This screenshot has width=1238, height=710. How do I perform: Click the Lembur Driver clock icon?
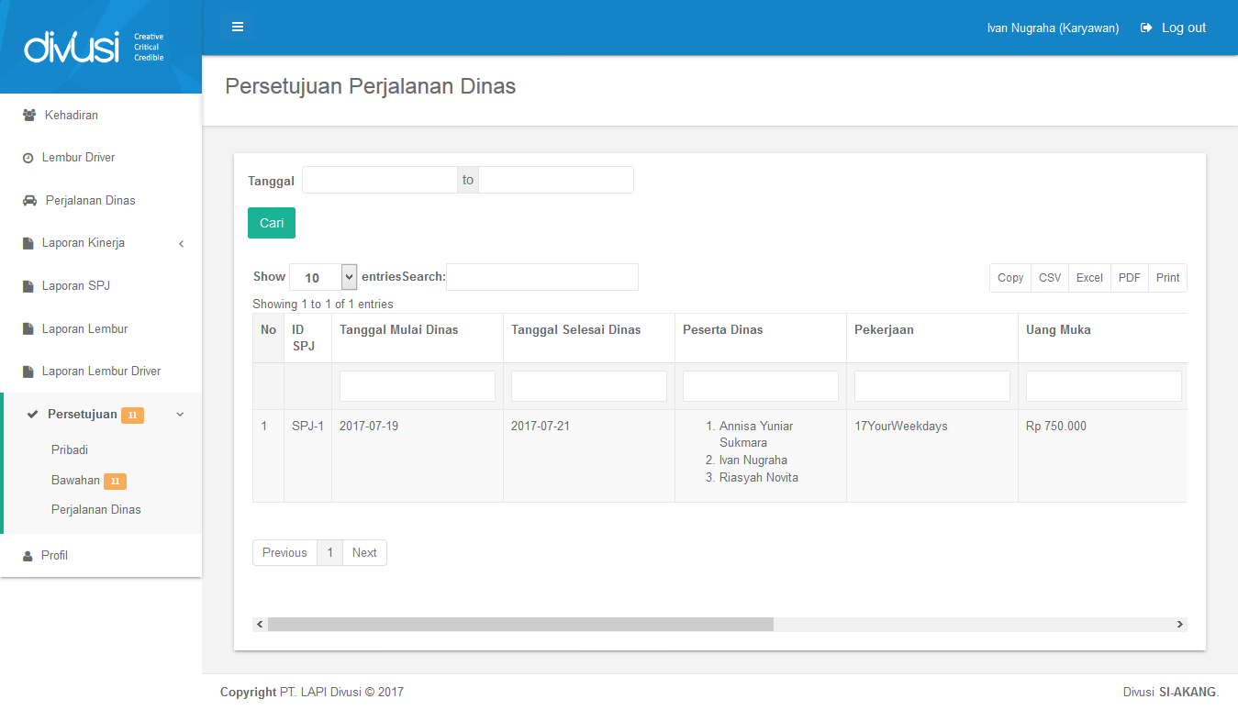(28, 158)
